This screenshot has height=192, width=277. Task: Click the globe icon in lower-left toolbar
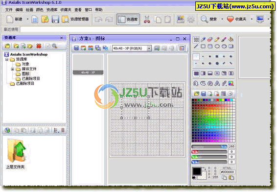[7, 130]
